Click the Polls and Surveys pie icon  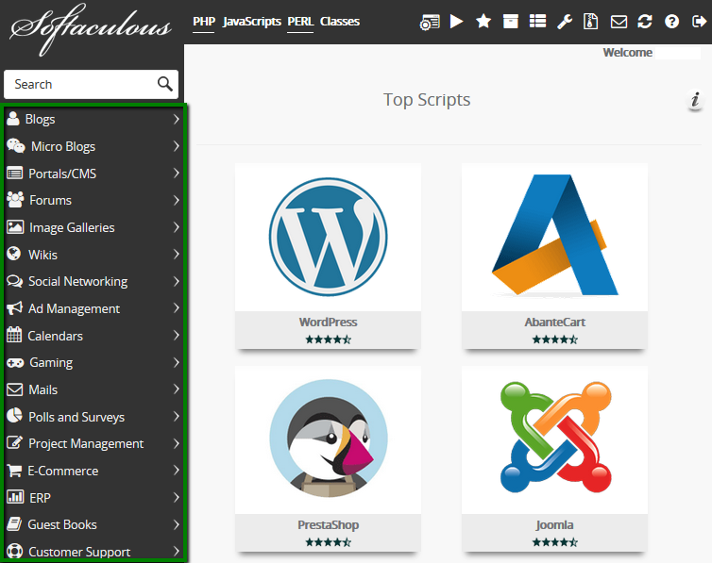pyautogui.click(x=14, y=415)
